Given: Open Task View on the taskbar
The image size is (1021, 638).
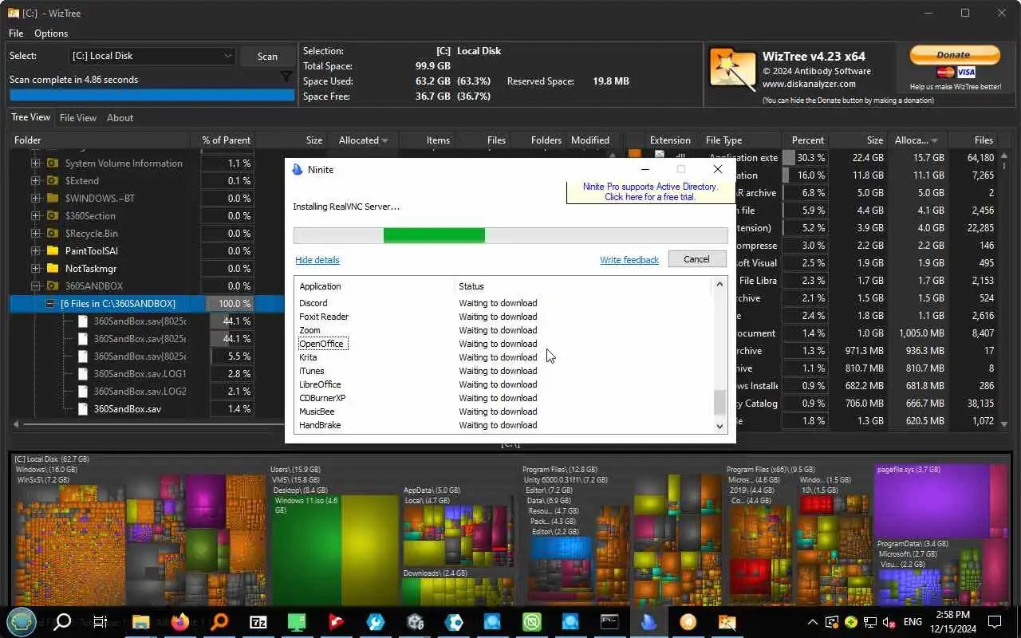Looking at the screenshot, I should coord(100,622).
